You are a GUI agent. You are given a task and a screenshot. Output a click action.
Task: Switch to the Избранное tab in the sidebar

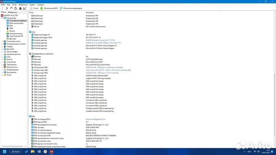pos(12,12)
